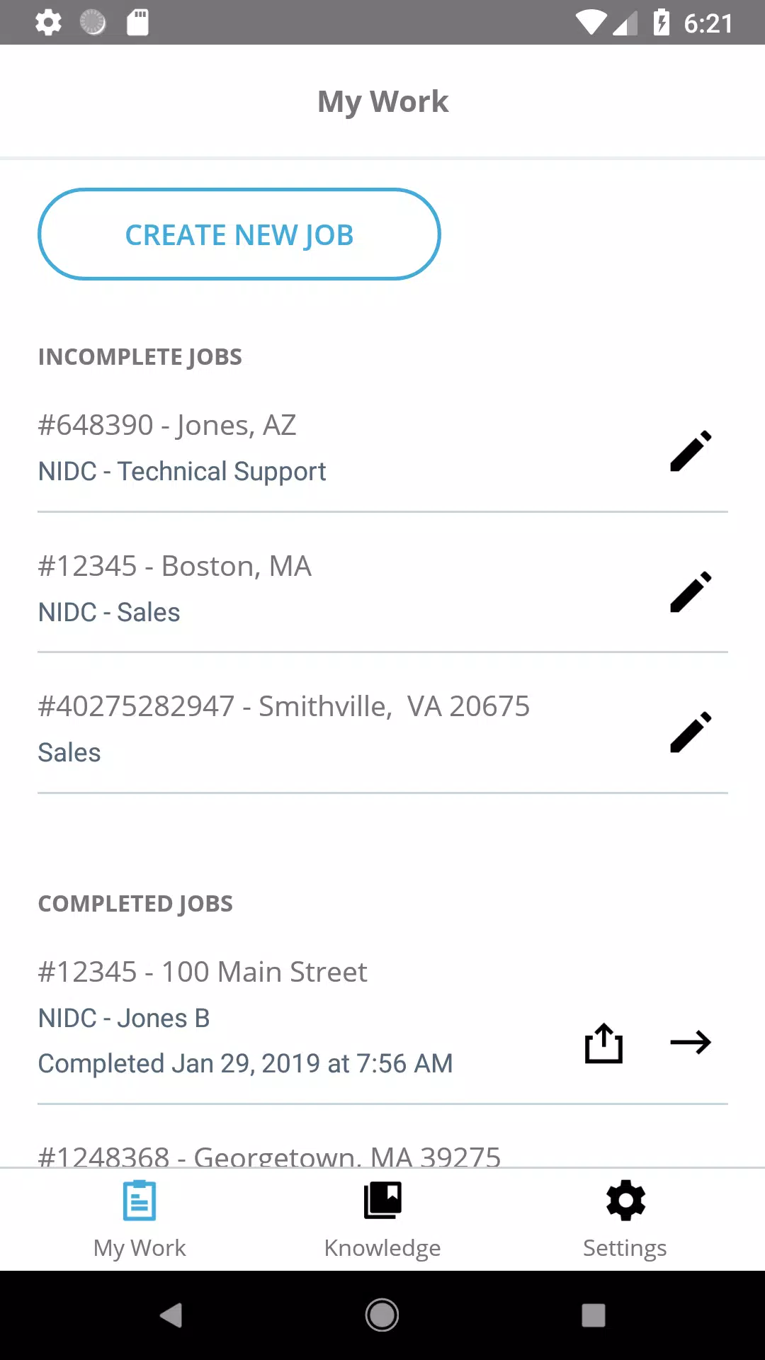Open the Knowledge tab
This screenshot has width=765, height=1360.
(382, 1220)
